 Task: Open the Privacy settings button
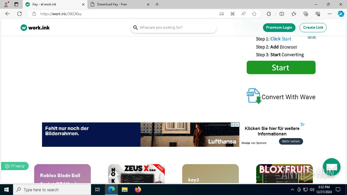tap(15, 166)
